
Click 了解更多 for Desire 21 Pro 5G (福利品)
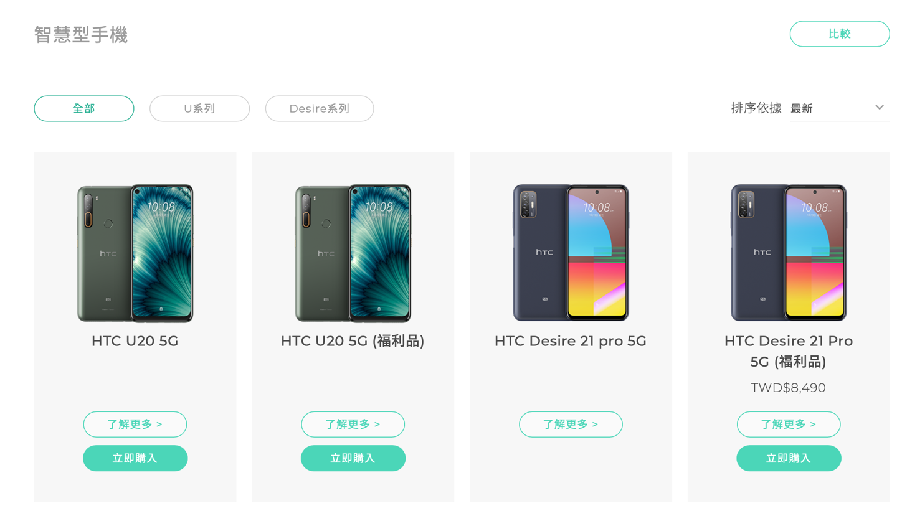click(789, 425)
